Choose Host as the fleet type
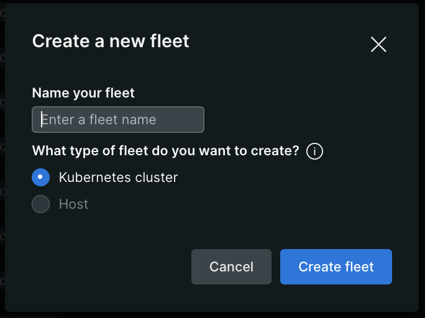Viewport: 425px width, 318px height. (40, 204)
